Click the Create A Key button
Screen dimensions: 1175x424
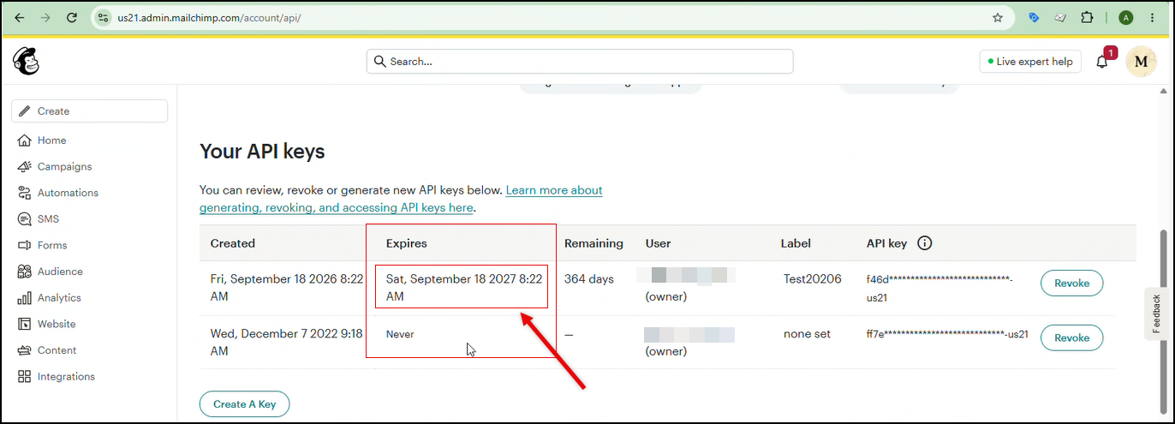pos(245,404)
